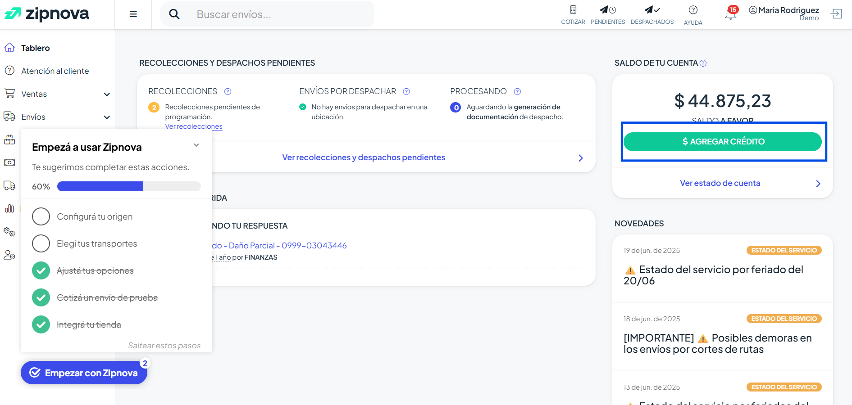Check the Configurá tu origen circle

tap(41, 216)
